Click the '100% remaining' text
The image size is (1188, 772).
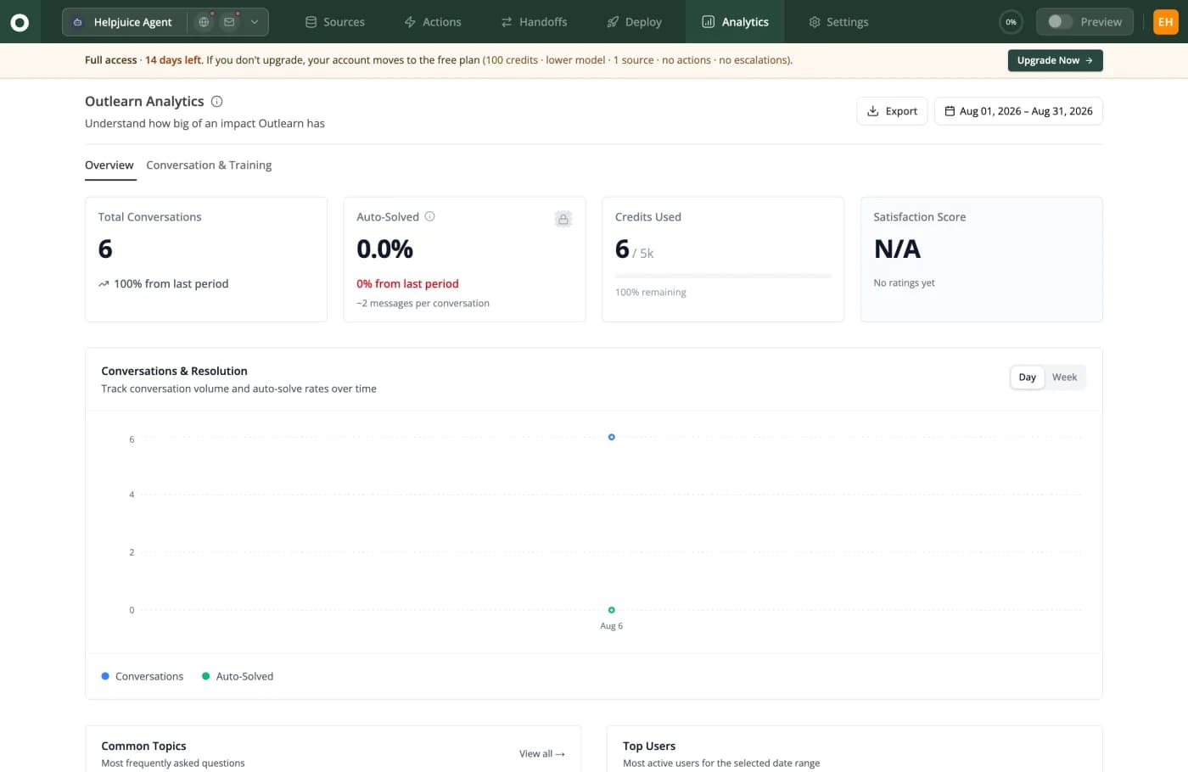pyautogui.click(x=651, y=293)
